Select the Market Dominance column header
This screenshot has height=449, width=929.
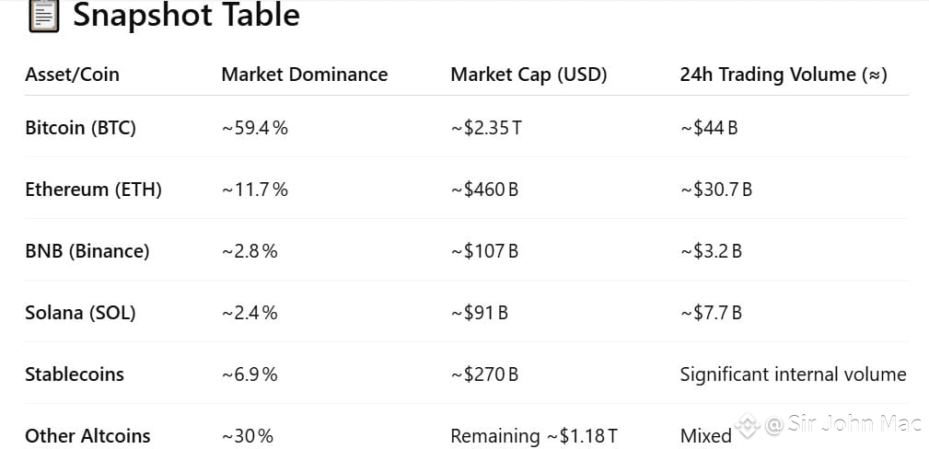pos(305,75)
